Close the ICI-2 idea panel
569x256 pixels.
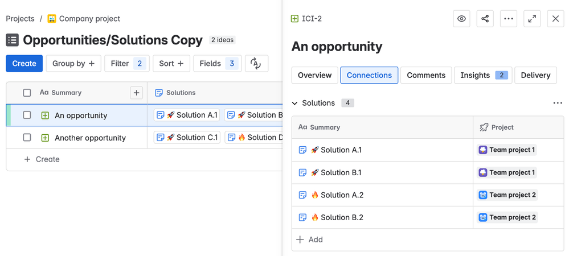point(555,19)
